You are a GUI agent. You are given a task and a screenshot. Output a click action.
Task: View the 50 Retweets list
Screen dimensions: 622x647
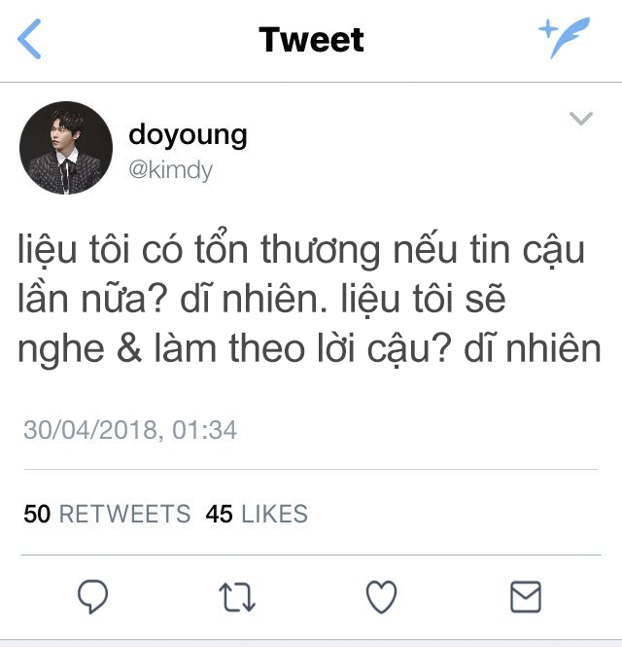tap(107, 514)
